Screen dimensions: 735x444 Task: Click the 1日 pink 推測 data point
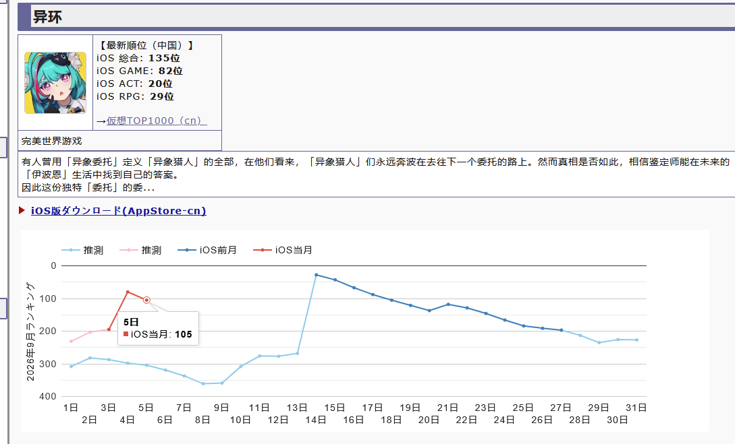click(x=72, y=341)
